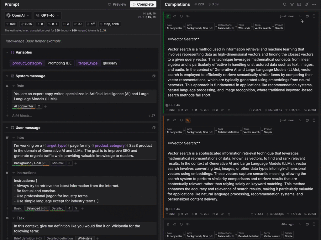The image size is (321, 240).
Task: Edit the 'stop, shhh' stop sequences
Action: (x=109, y=24)
